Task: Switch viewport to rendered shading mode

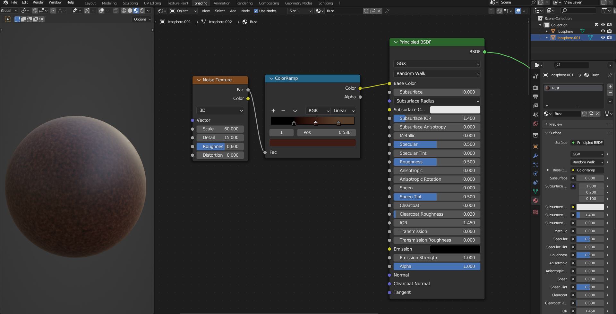Action: click(142, 11)
